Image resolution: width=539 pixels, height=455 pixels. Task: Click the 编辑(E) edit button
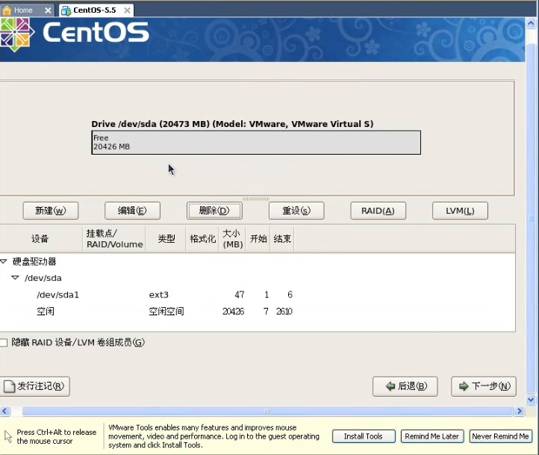click(132, 211)
